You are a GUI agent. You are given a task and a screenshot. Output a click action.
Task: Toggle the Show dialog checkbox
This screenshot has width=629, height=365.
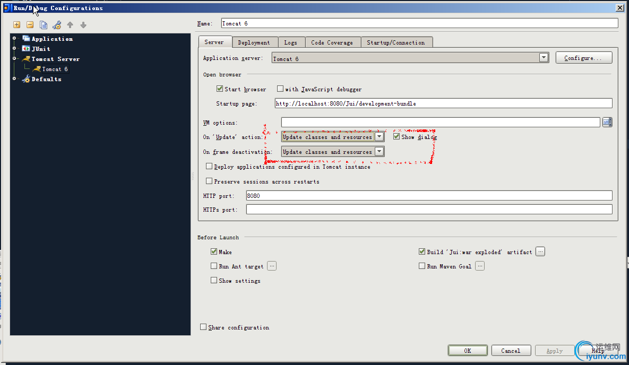pos(397,136)
